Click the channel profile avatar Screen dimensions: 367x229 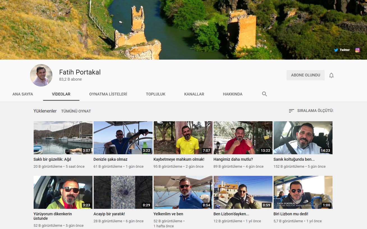click(x=41, y=75)
